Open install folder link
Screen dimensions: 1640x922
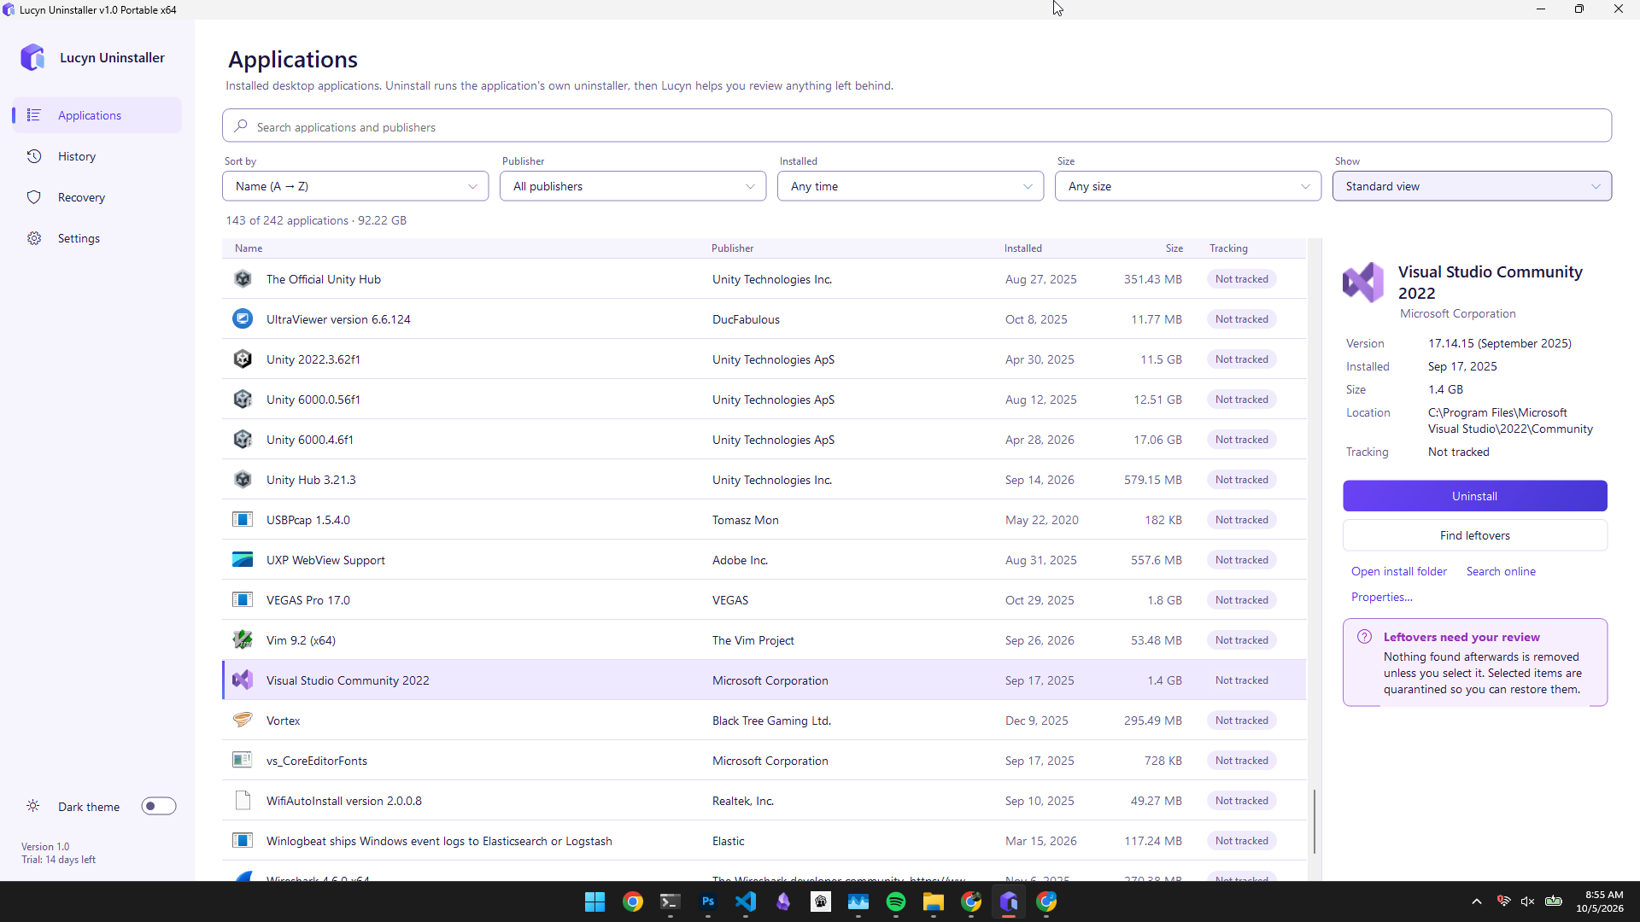click(x=1399, y=571)
